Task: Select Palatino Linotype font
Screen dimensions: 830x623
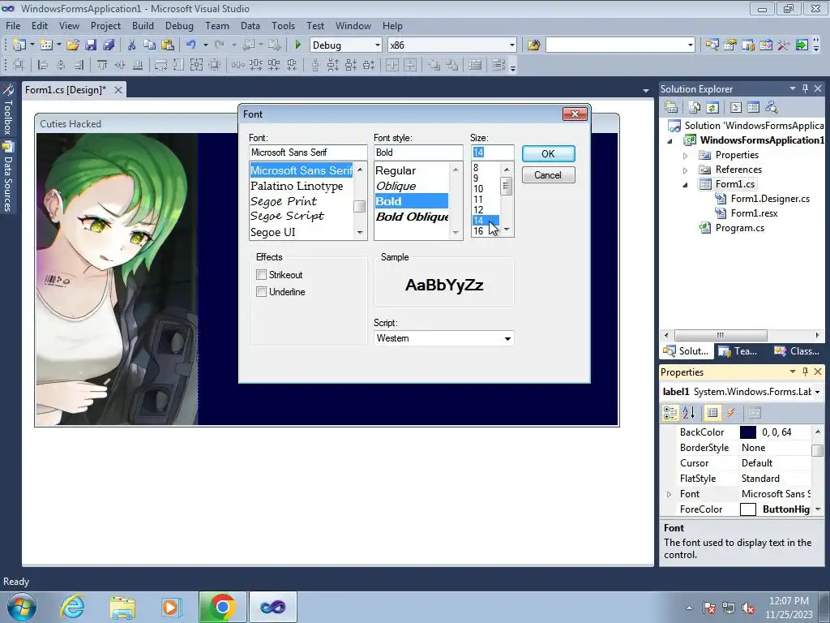Action: tap(297, 186)
